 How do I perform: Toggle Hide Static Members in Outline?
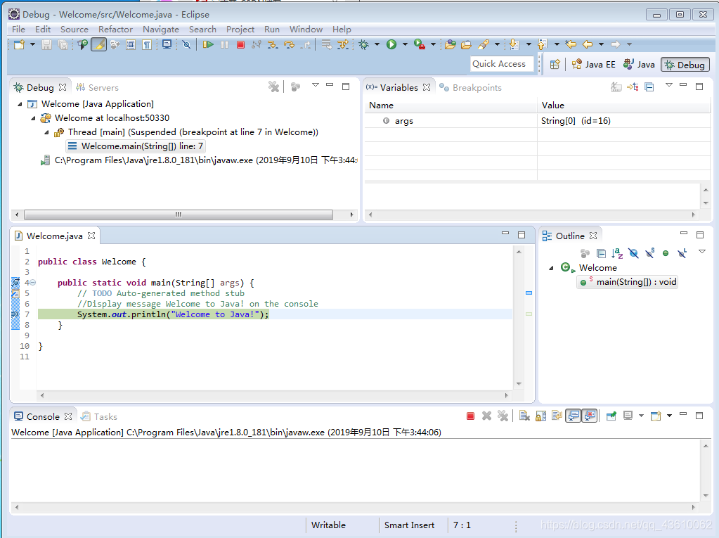(x=649, y=252)
